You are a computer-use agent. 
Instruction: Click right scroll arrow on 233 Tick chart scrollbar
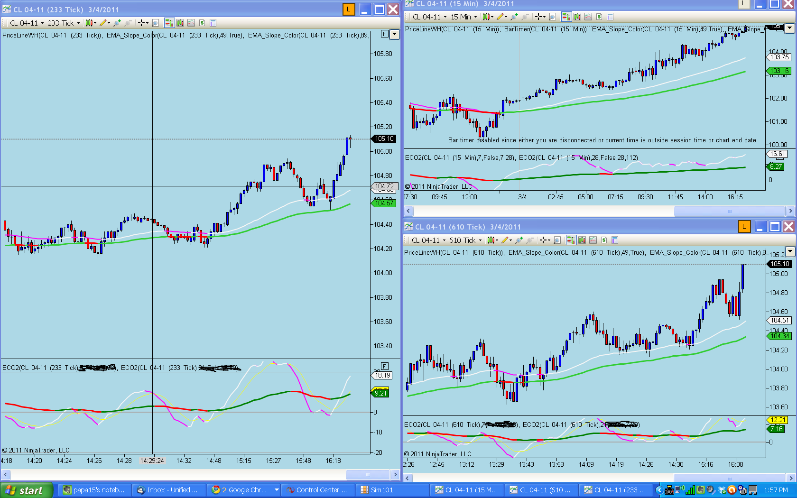[x=395, y=474]
